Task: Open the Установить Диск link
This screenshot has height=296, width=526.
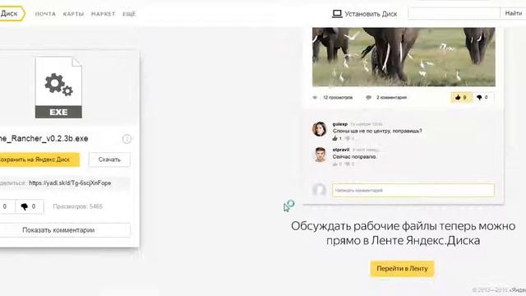Action: (x=371, y=14)
